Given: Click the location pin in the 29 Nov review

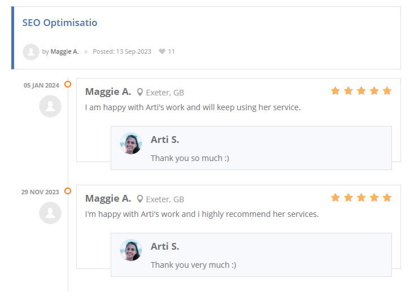Looking at the screenshot, I should [x=140, y=199].
